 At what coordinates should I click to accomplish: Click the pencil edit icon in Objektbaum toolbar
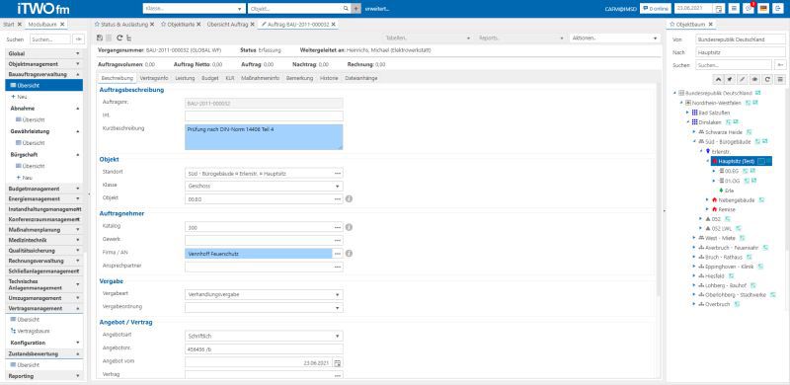743,79
